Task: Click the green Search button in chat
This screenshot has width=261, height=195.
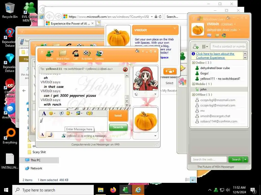Action: point(118,127)
